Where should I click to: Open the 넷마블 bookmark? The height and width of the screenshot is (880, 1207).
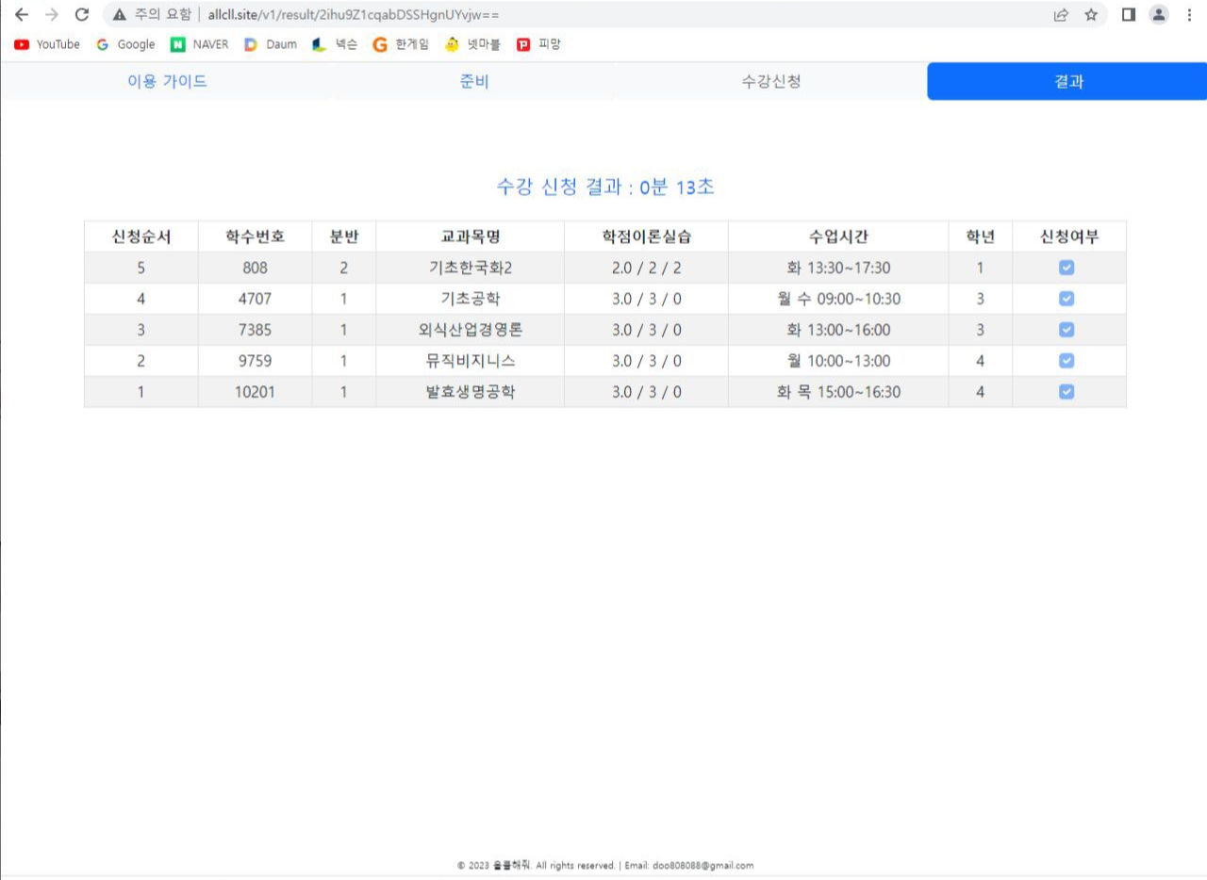[472, 44]
